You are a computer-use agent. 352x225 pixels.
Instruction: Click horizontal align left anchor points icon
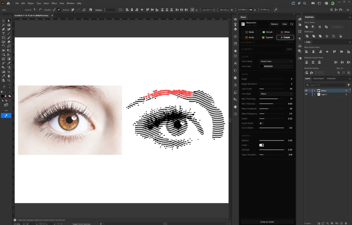pos(306,52)
